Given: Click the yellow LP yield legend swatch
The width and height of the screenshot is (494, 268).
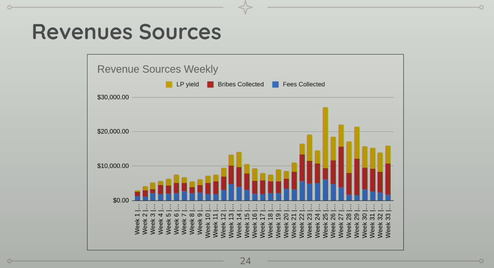Looking at the screenshot, I should pos(169,84).
